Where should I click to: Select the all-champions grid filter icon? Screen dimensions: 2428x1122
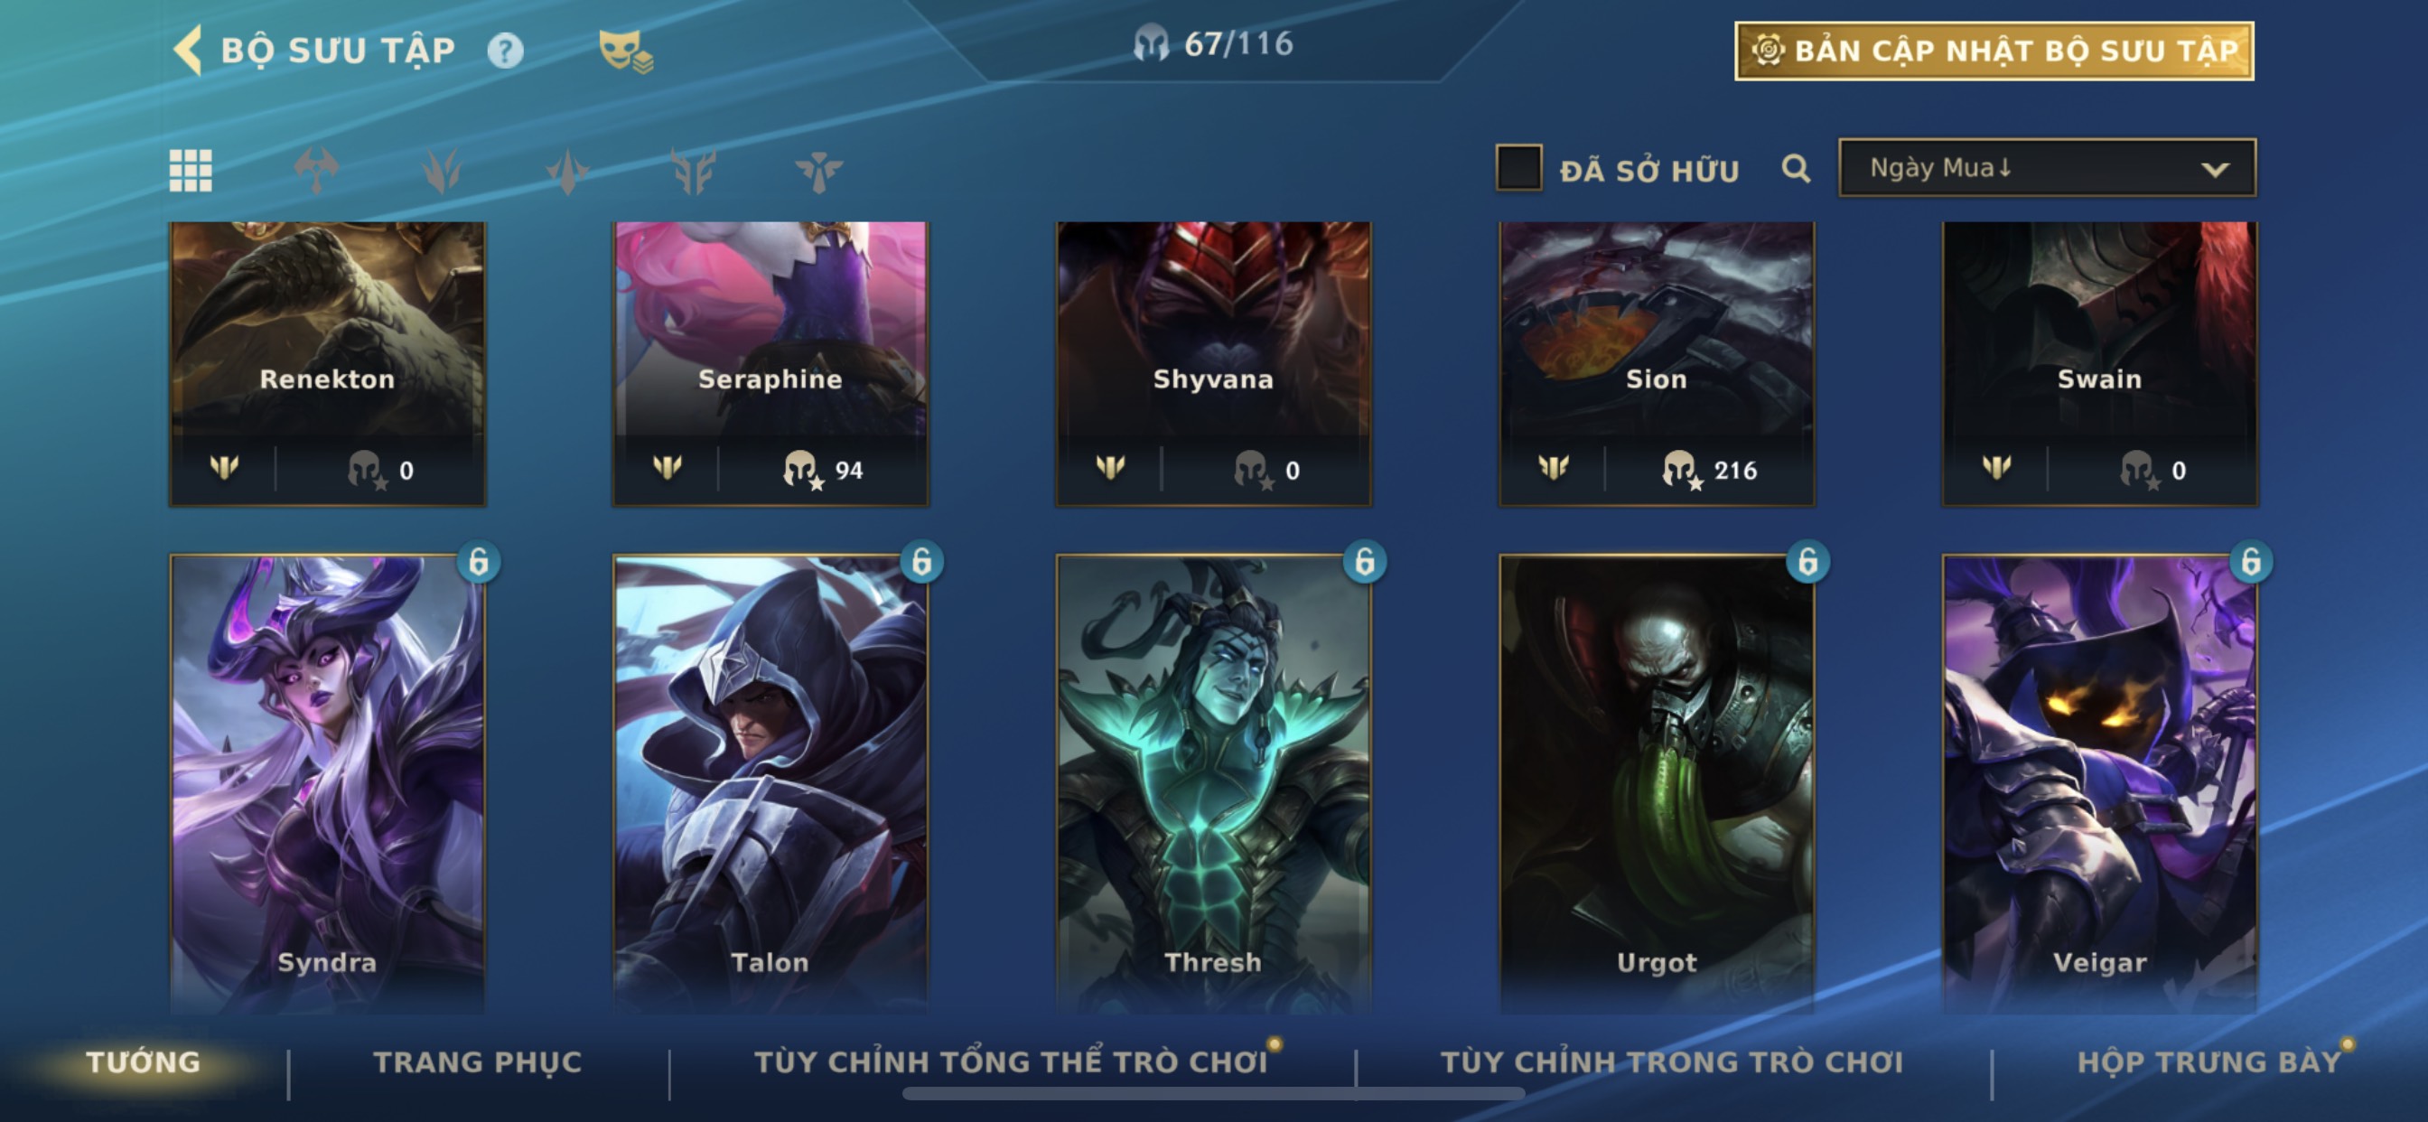pyautogui.click(x=191, y=171)
